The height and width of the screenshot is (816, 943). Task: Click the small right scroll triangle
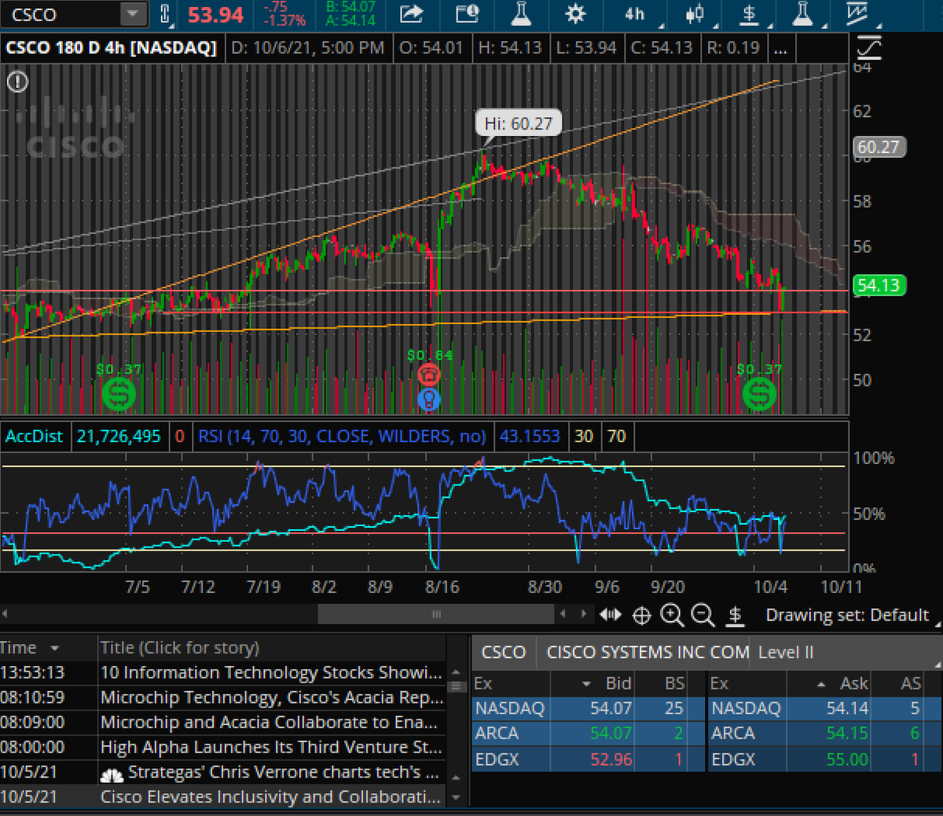tap(583, 614)
